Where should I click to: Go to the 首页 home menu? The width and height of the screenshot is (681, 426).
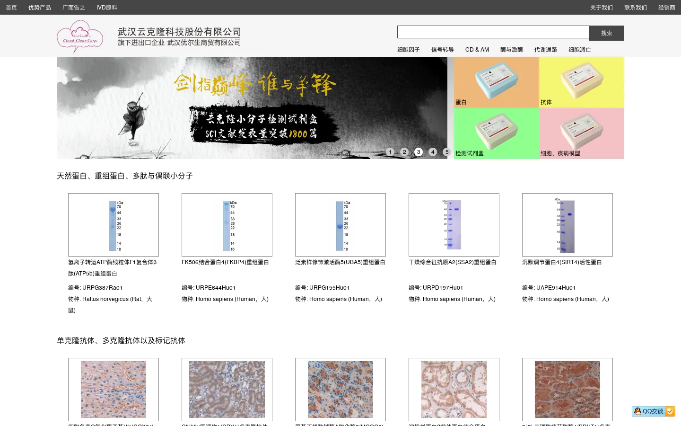tap(11, 8)
